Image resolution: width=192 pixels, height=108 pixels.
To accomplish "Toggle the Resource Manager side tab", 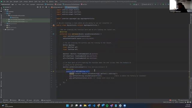I will pos(1,20).
